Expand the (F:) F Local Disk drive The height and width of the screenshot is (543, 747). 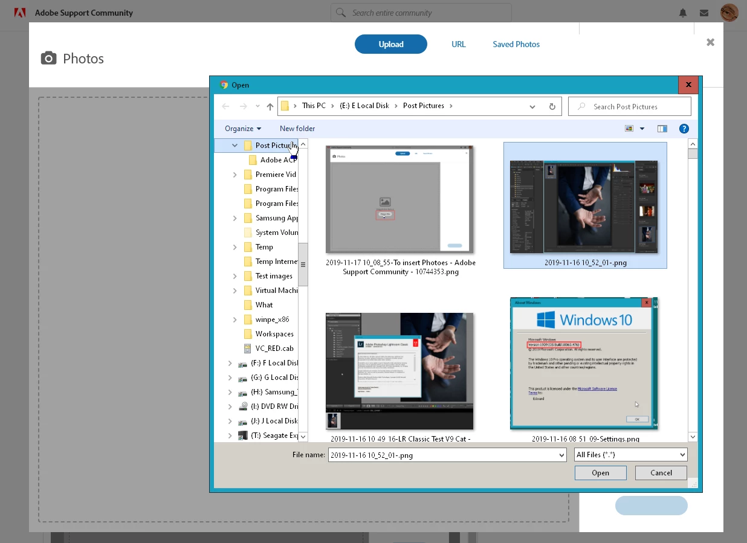[x=230, y=363]
